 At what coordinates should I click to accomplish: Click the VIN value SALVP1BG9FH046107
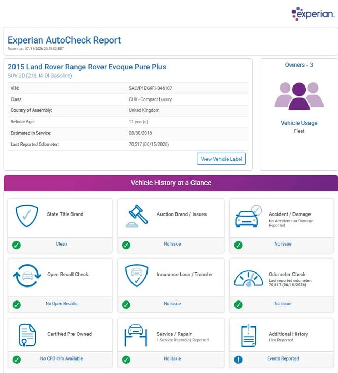click(151, 88)
